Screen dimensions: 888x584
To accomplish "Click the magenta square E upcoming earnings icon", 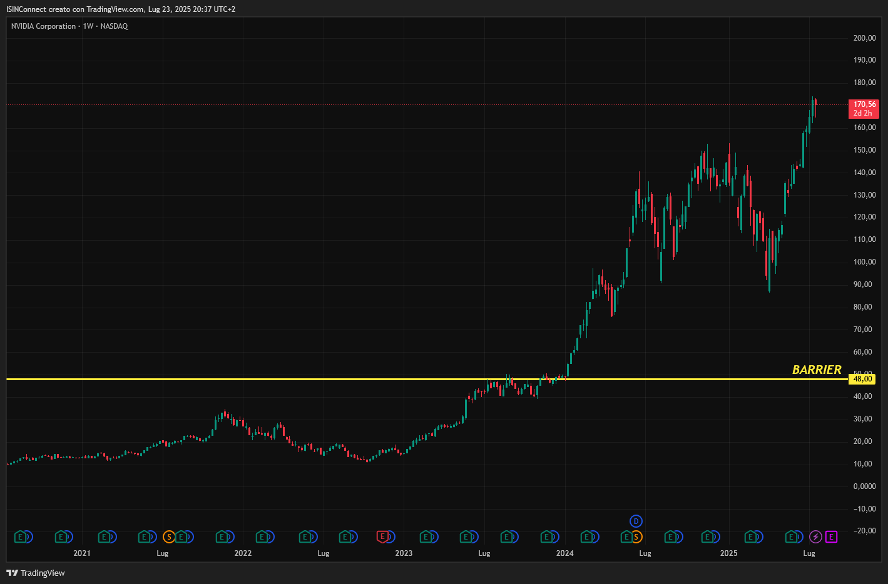I will point(831,536).
